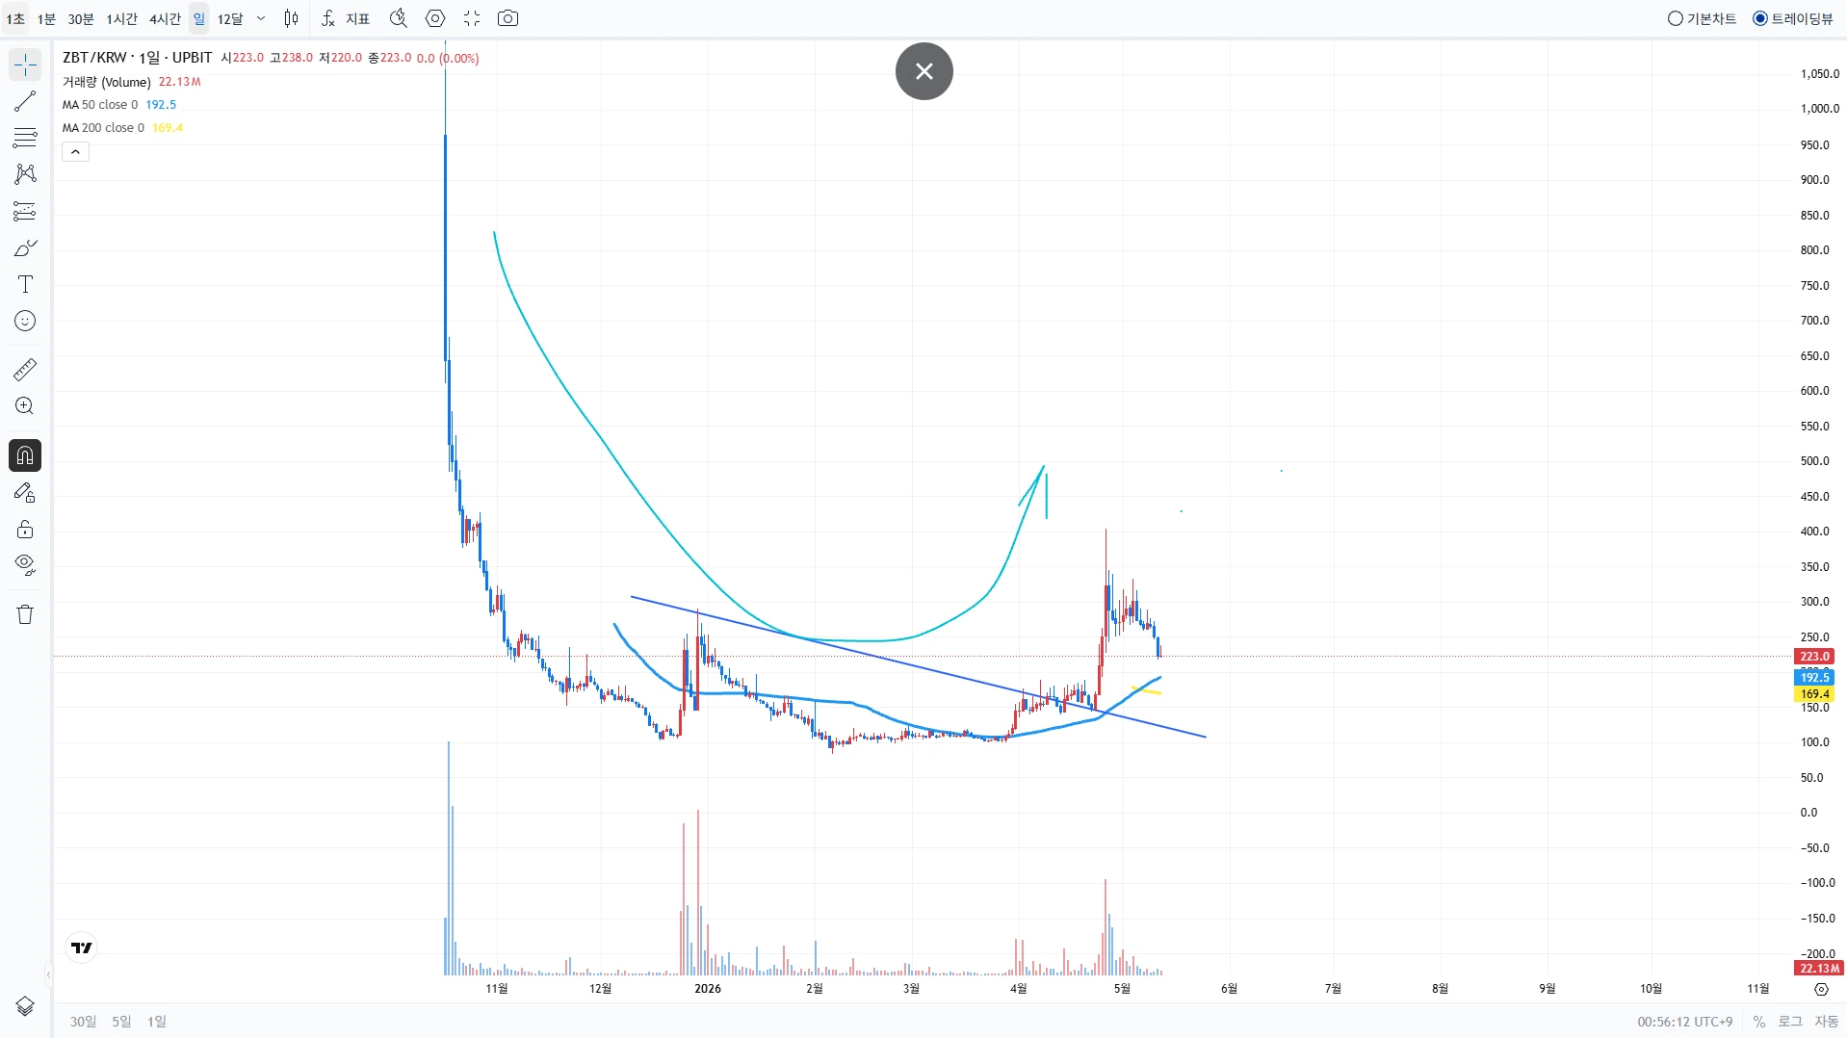This screenshot has width=1847, height=1038.
Task: Open chart settings hexagon icon
Action: [435, 18]
